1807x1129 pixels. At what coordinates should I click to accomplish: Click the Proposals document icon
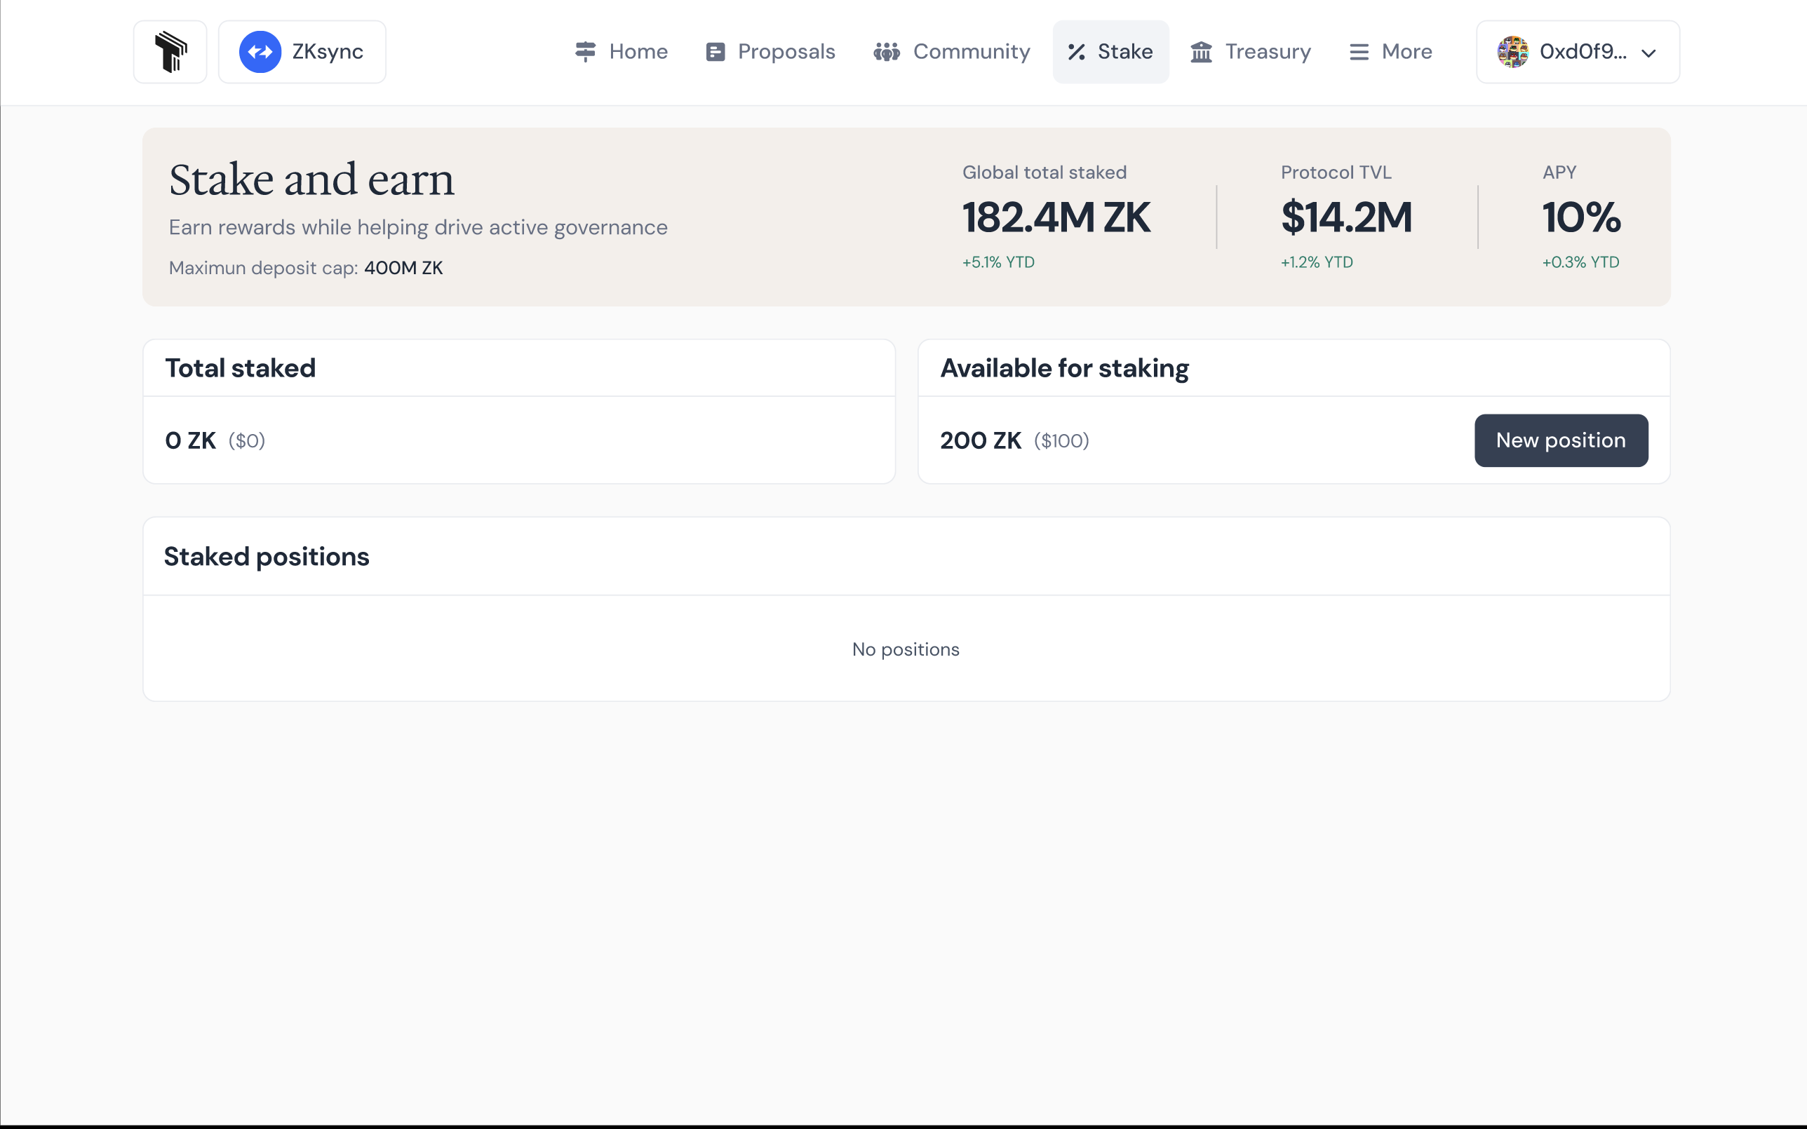point(716,51)
